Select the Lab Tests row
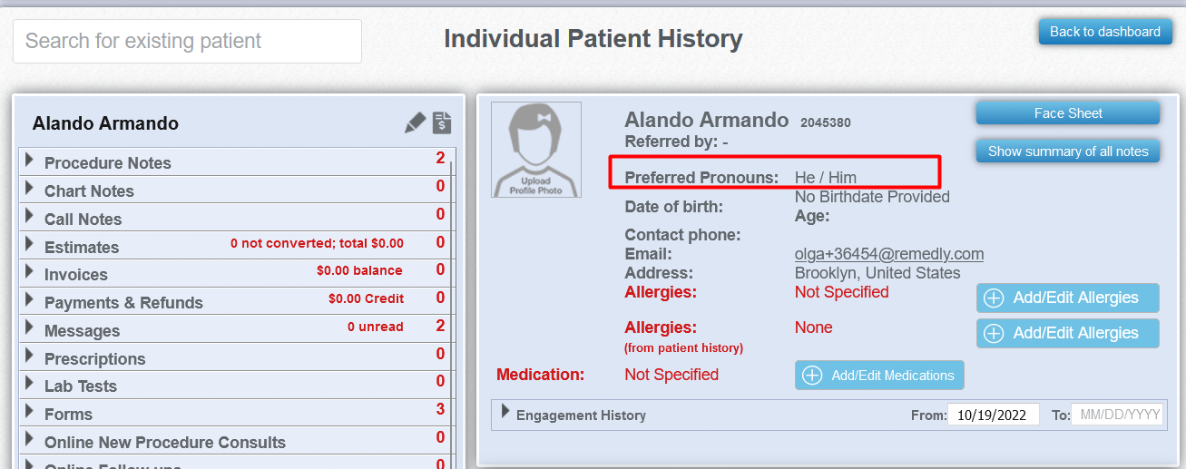 click(237, 386)
